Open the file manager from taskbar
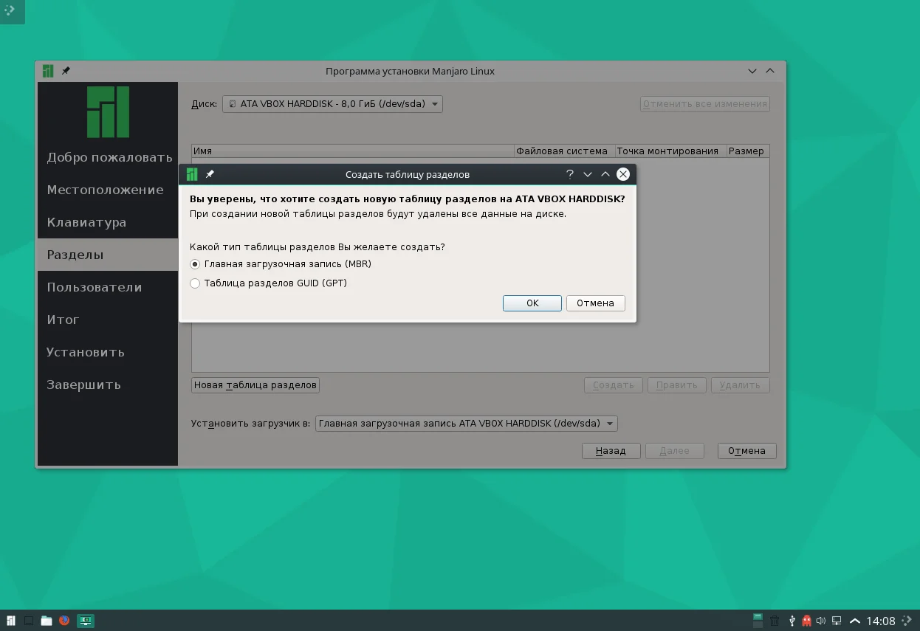Viewport: 920px width, 631px height. pos(47,621)
